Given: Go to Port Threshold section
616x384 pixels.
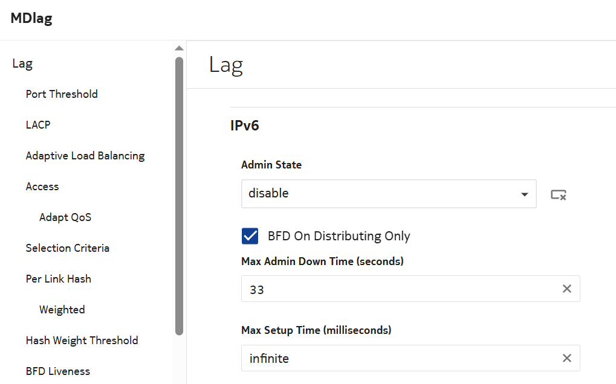Looking at the screenshot, I should [62, 94].
